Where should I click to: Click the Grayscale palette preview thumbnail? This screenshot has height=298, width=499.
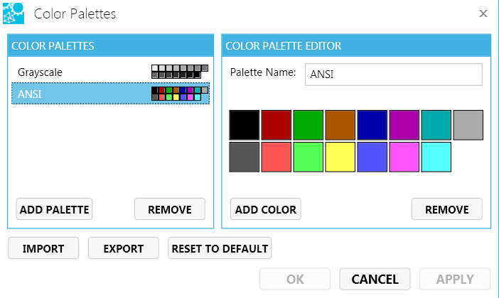180,72
